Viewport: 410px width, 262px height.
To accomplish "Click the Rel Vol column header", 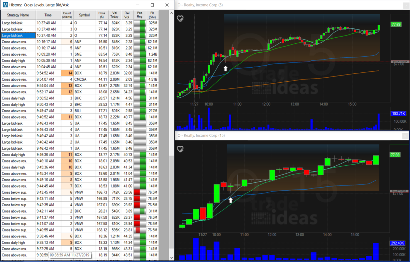I will [x=127, y=15].
